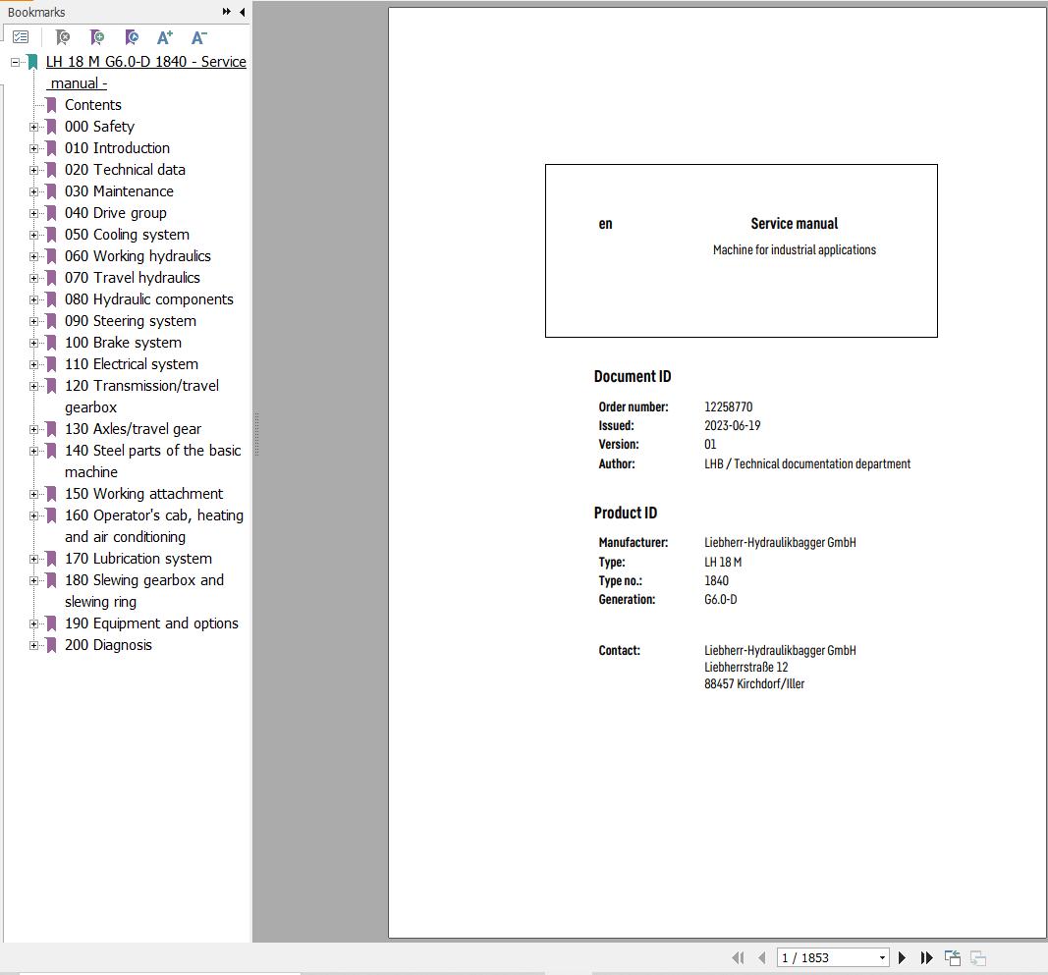This screenshot has width=1048, height=975.
Task: Click the delete bookmark icon
Action: coord(62,37)
